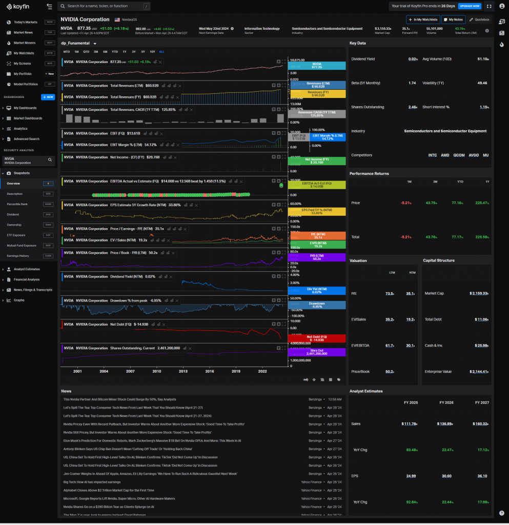Expand Advanced Search in the sidebar

point(4,139)
